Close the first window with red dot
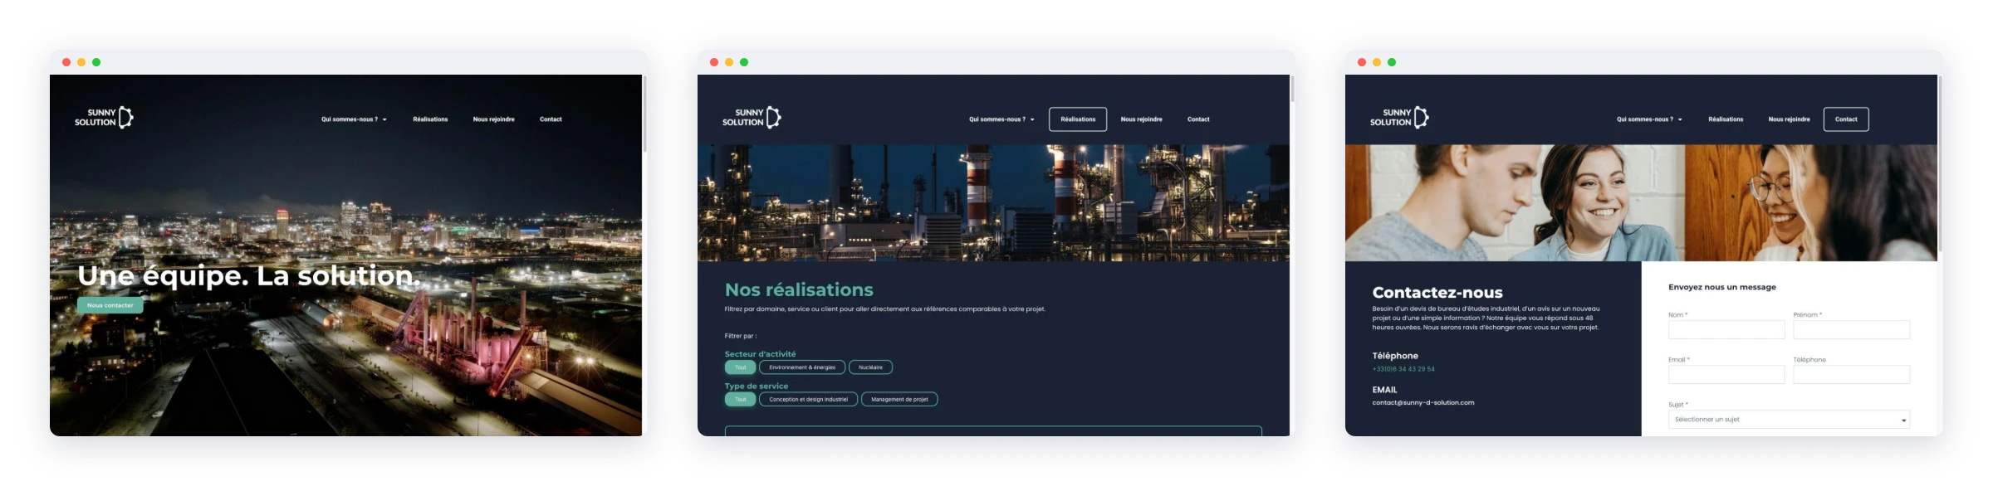 (x=66, y=62)
